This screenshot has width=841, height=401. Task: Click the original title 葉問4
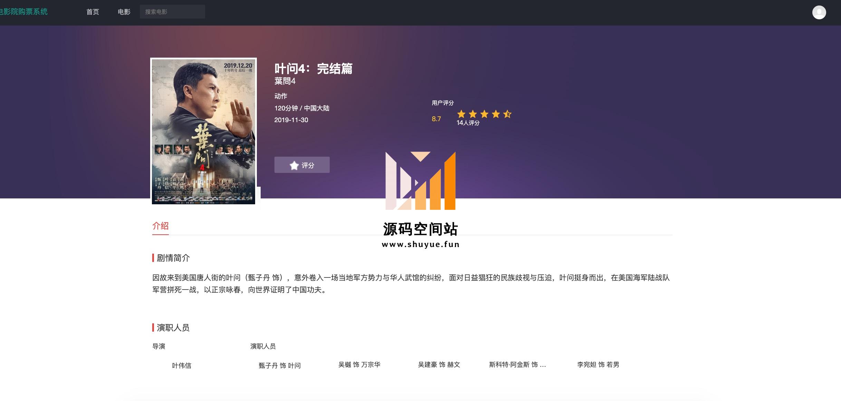pyautogui.click(x=285, y=81)
